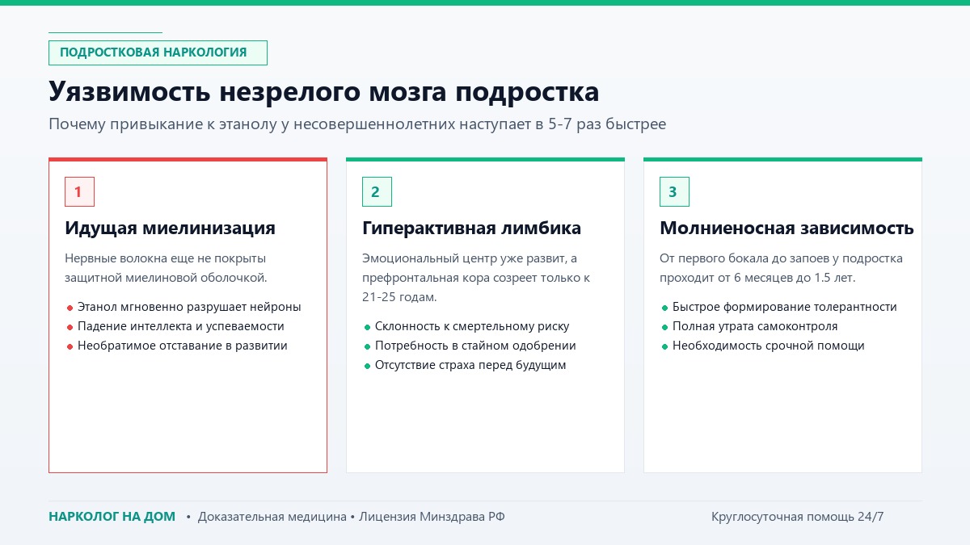
Task: Click bullet Потребность в стайном одобрении
Action: [470, 346]
